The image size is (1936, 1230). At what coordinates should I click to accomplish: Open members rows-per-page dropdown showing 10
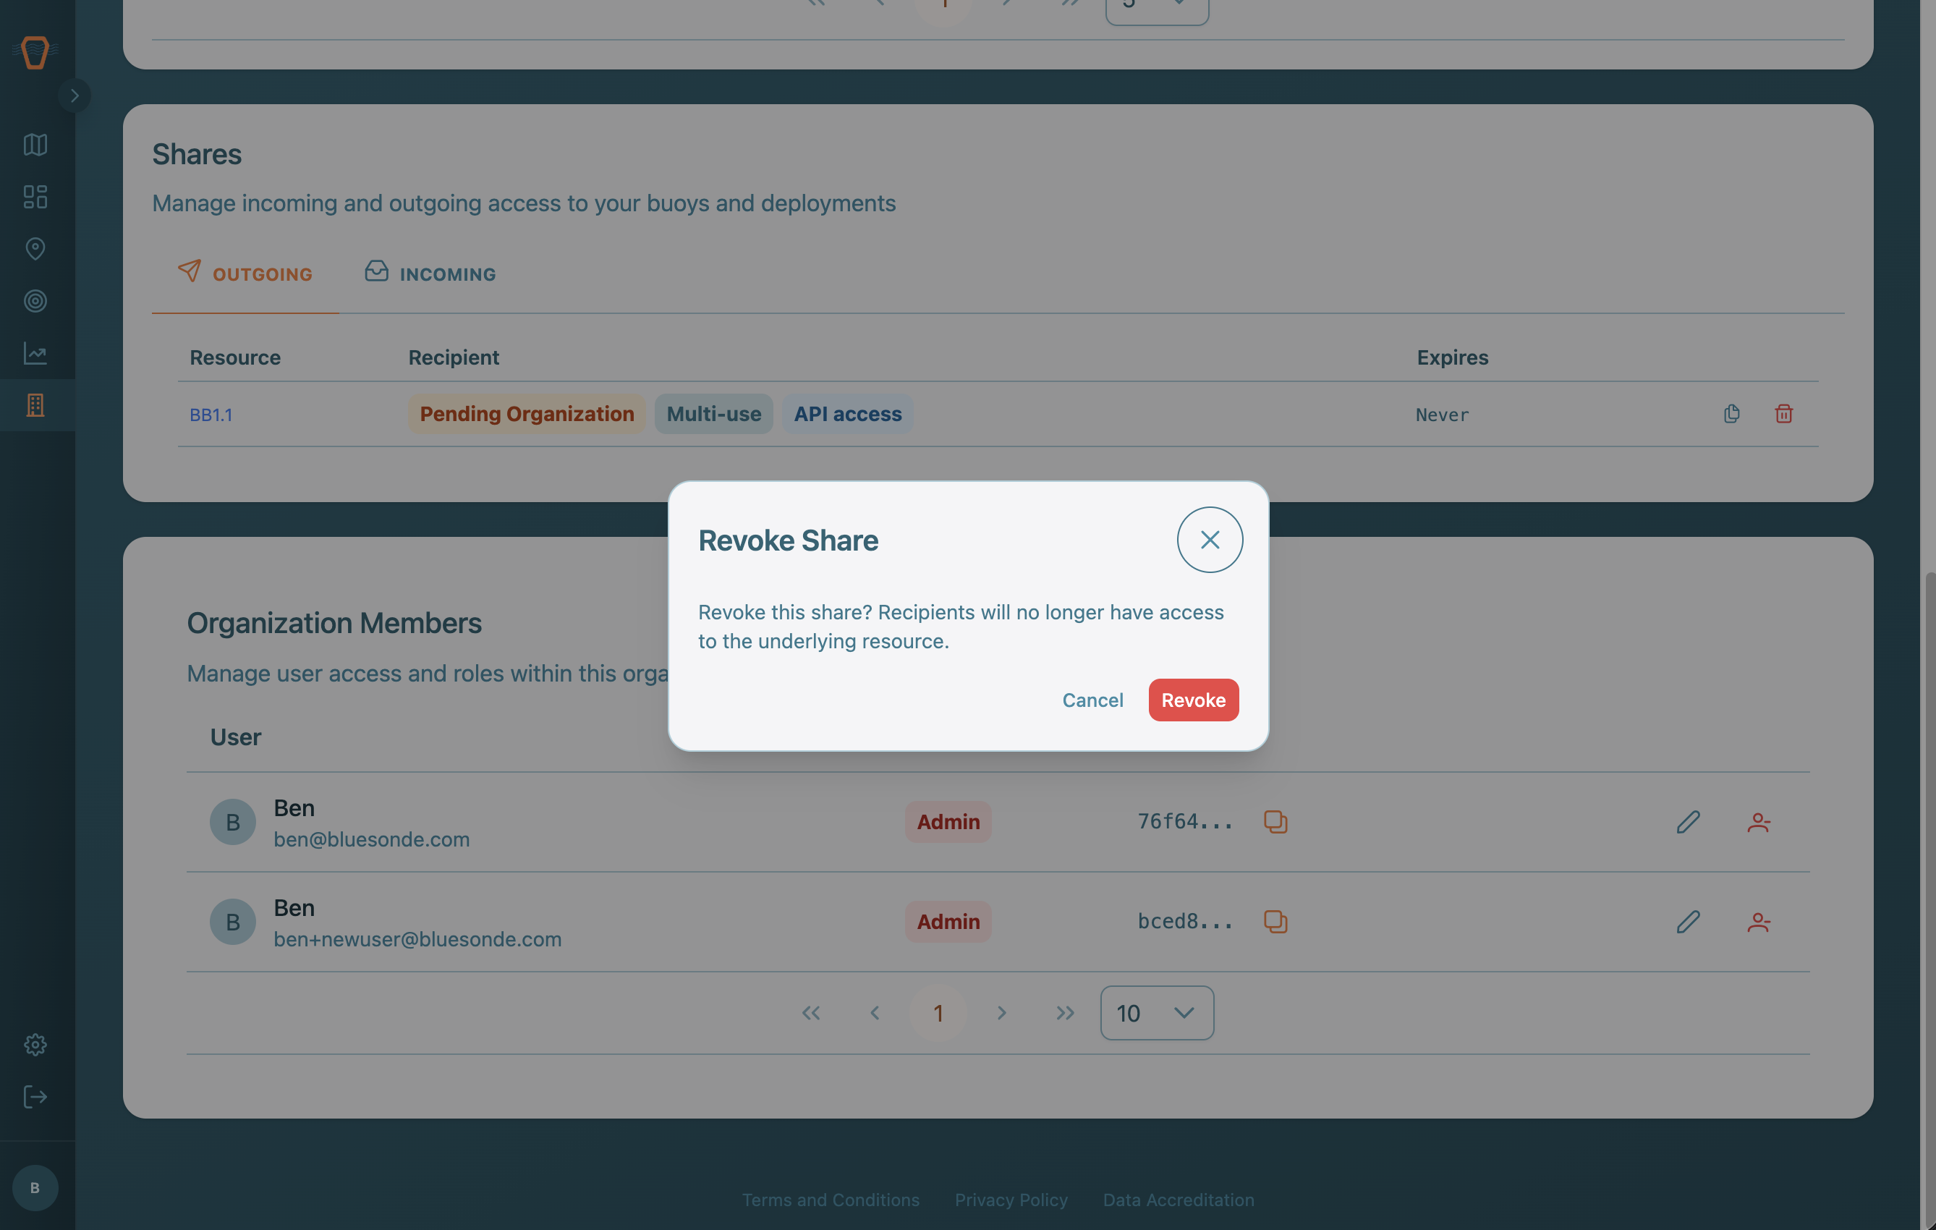tap(1156, 1013)
